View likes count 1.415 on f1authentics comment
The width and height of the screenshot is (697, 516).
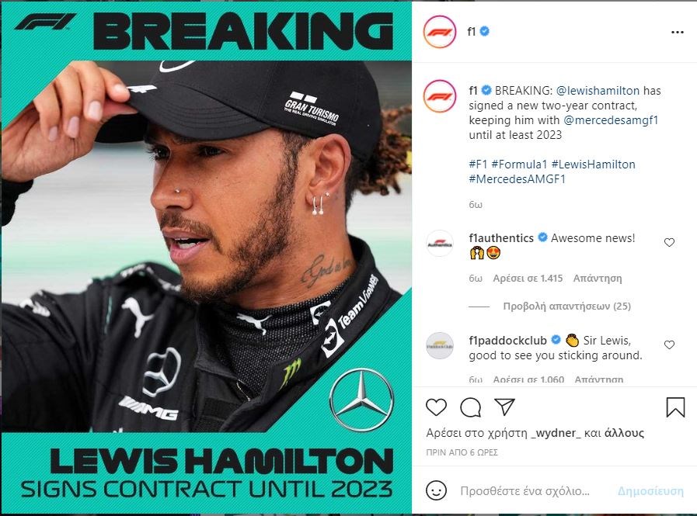point(528,279)
